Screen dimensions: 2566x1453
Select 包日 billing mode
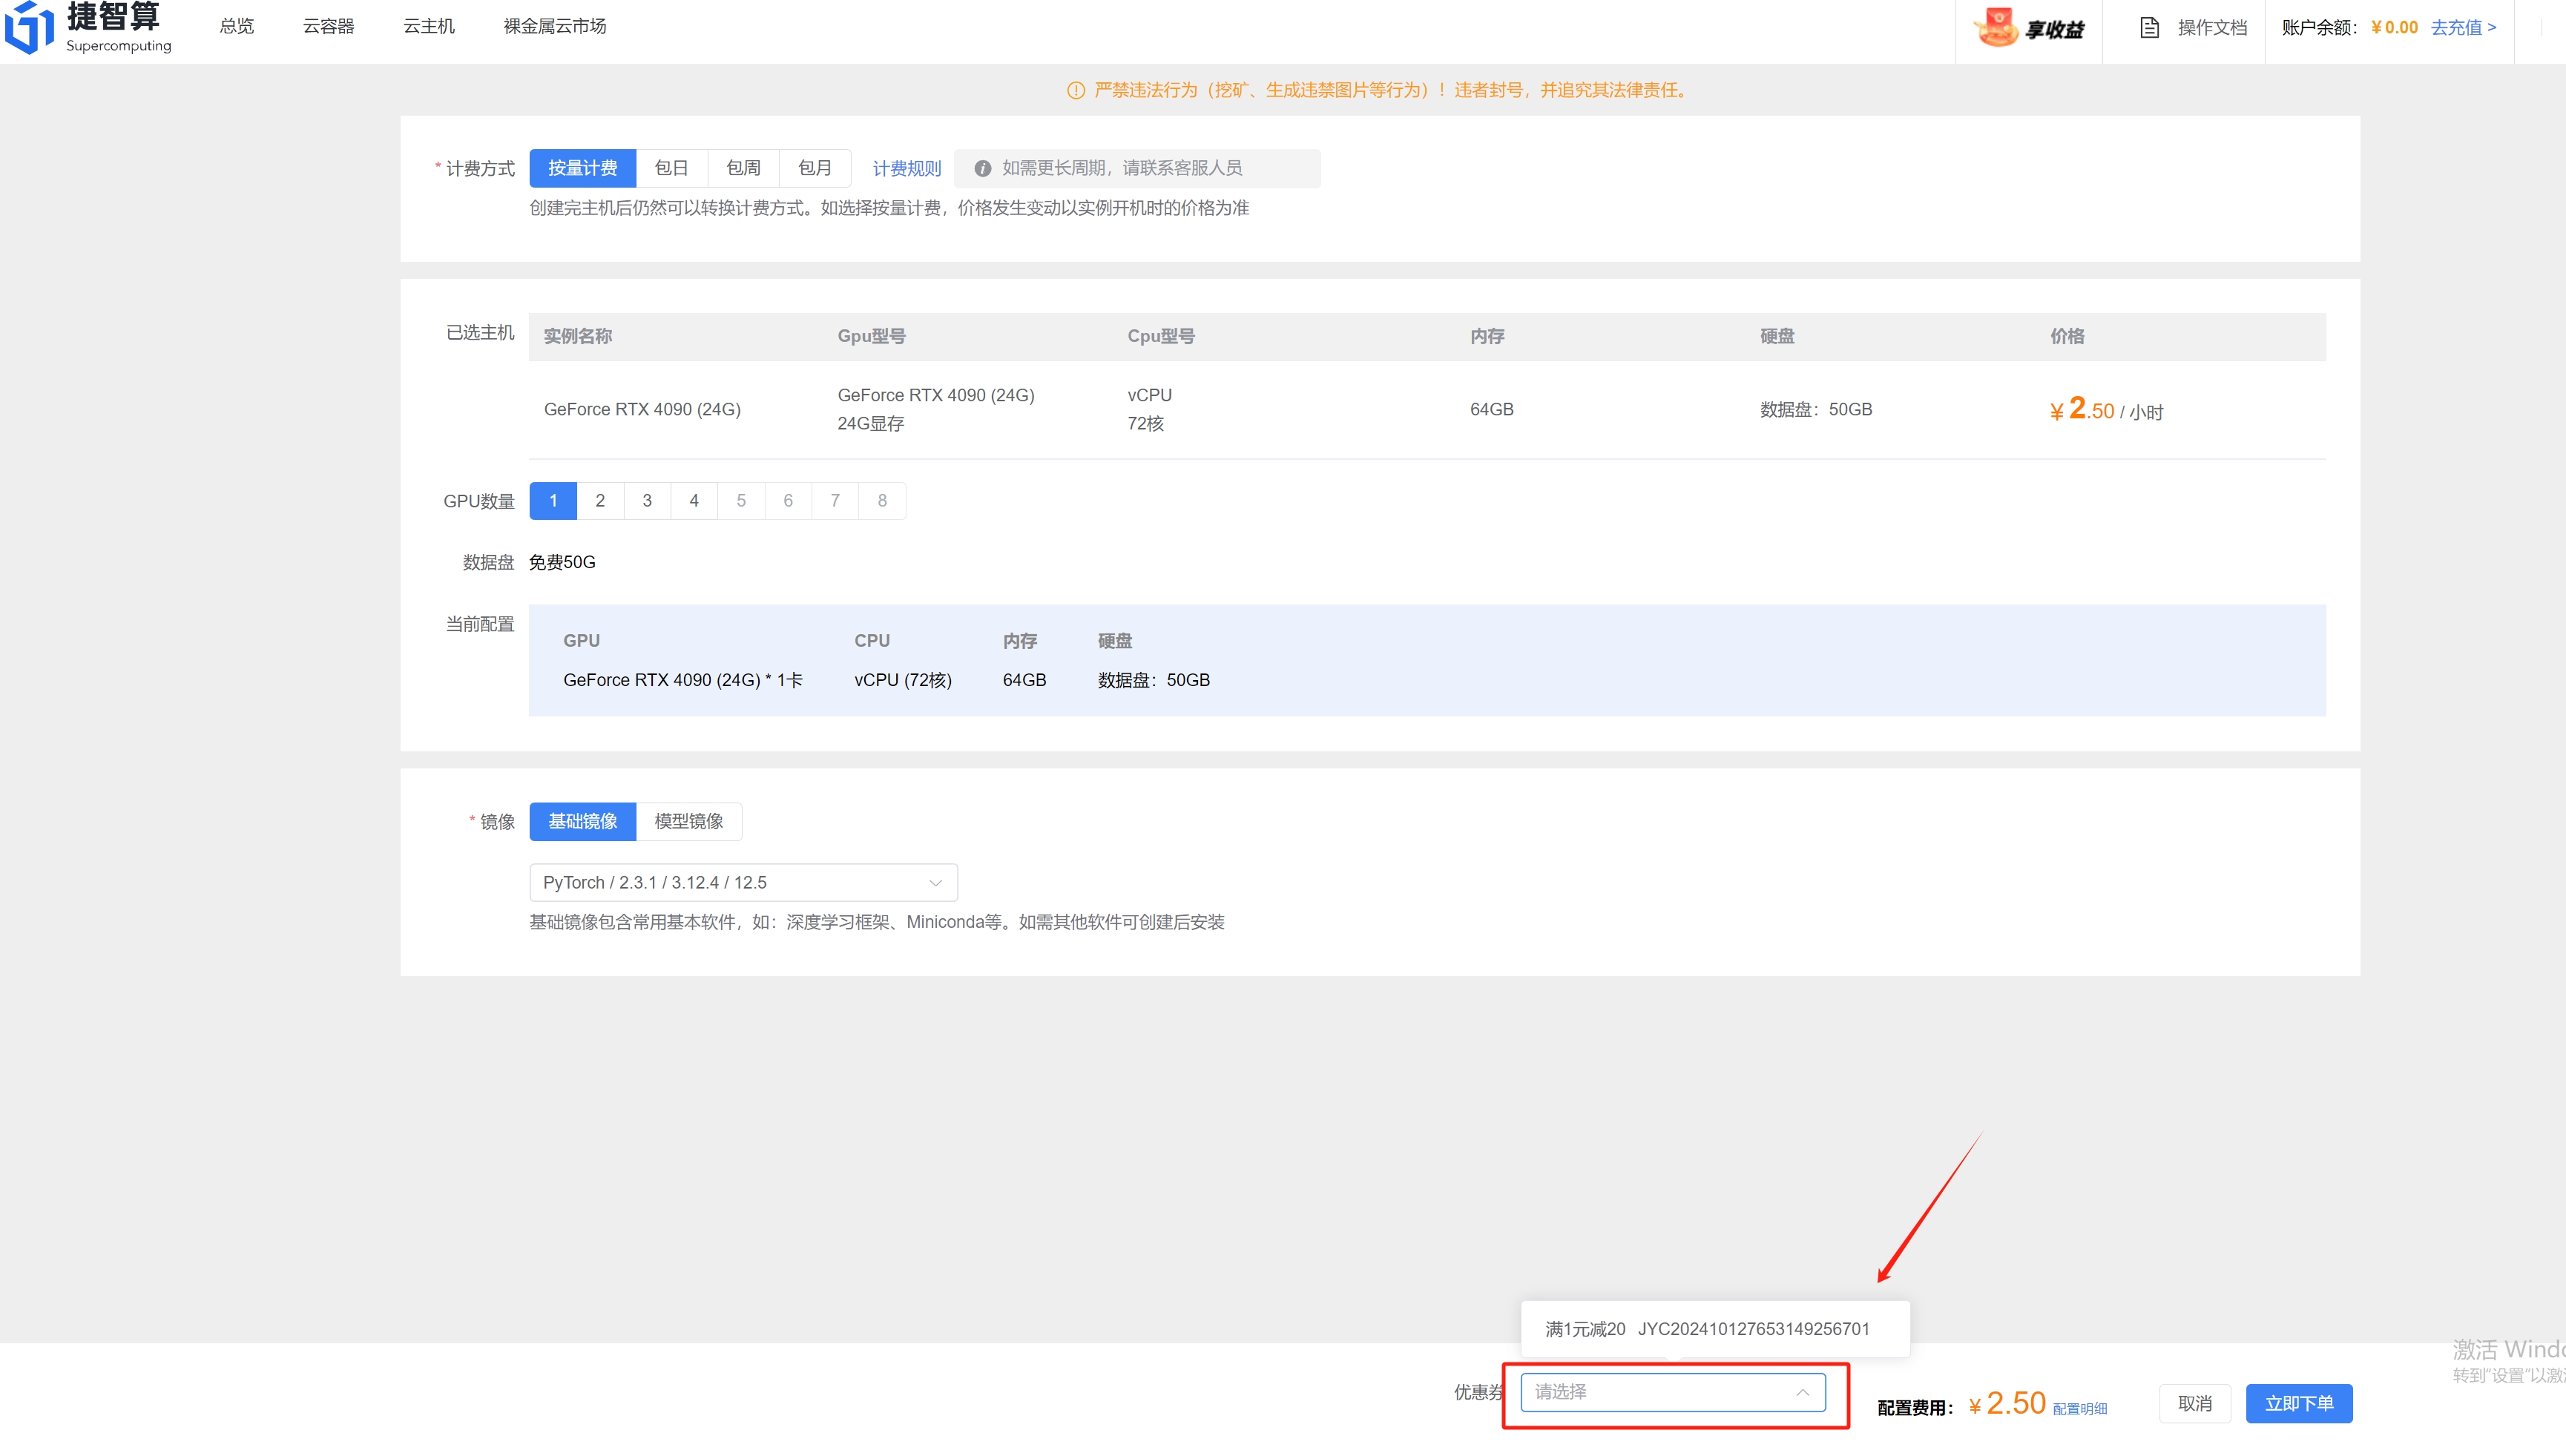point(671,168)
